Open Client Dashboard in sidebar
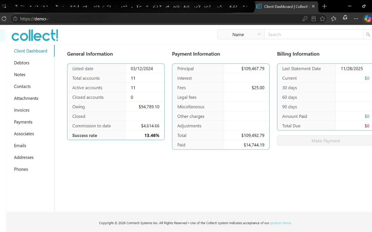 point(31,51)
